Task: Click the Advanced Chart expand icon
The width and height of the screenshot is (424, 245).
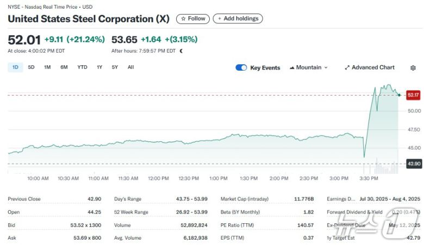Action: click(347, 67)
